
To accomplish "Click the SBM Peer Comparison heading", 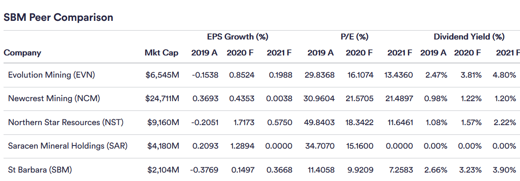I will tap(58, 18).
